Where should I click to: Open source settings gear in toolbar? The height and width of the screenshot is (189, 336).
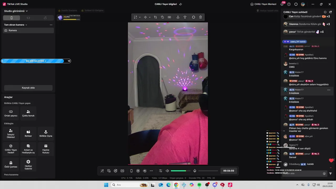click(193, 17)
